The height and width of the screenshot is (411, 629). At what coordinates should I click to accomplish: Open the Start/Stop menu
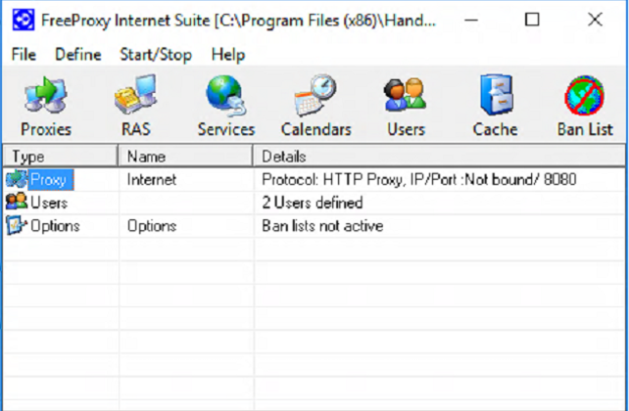(156, 55)
